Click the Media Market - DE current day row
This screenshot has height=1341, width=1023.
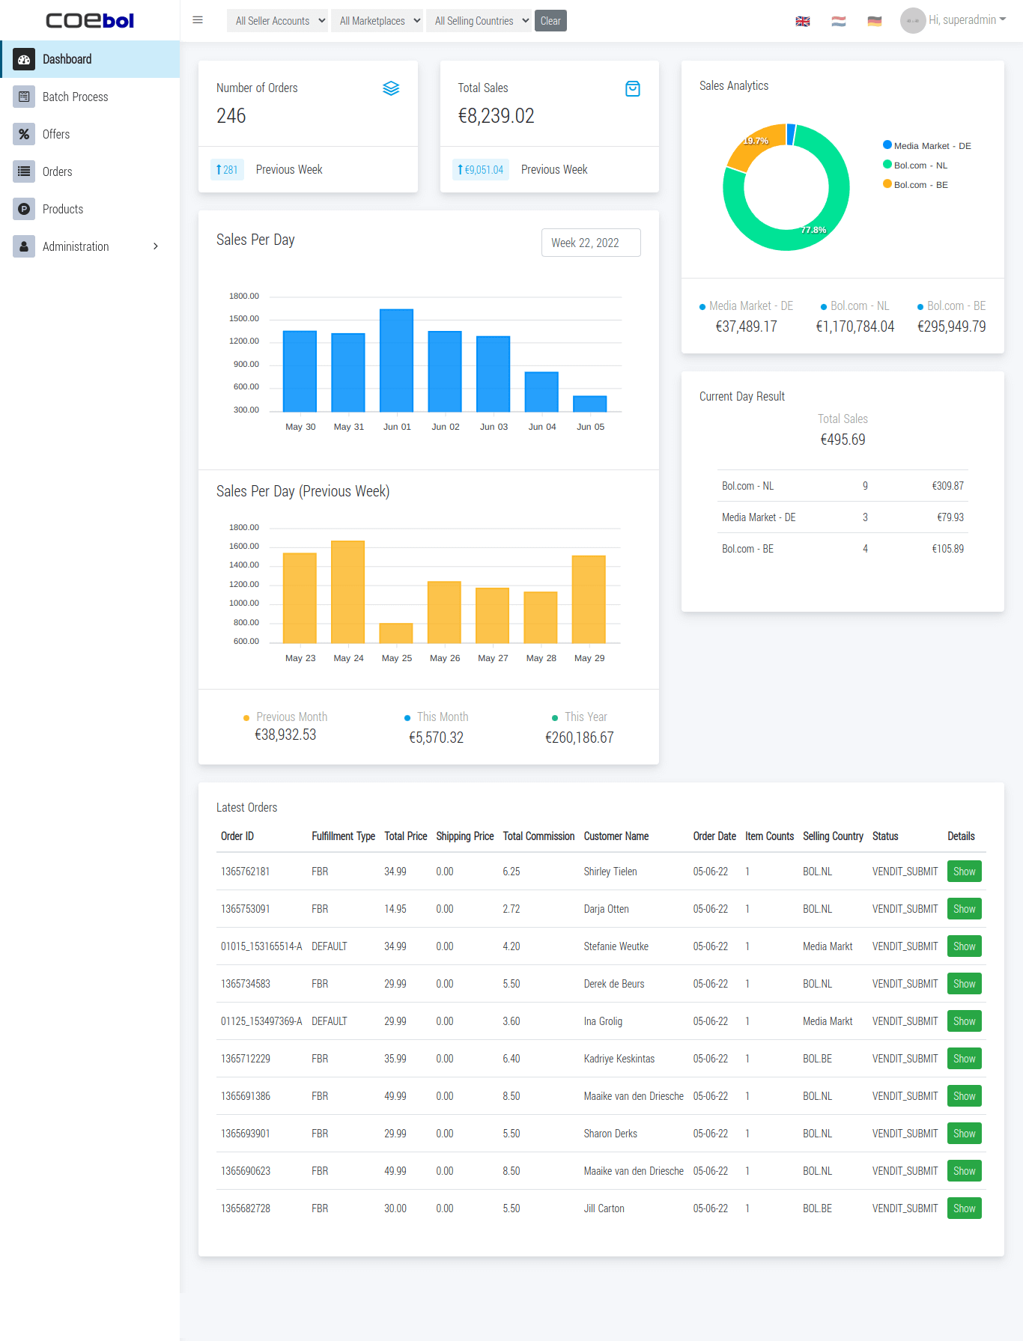[843, 517]
